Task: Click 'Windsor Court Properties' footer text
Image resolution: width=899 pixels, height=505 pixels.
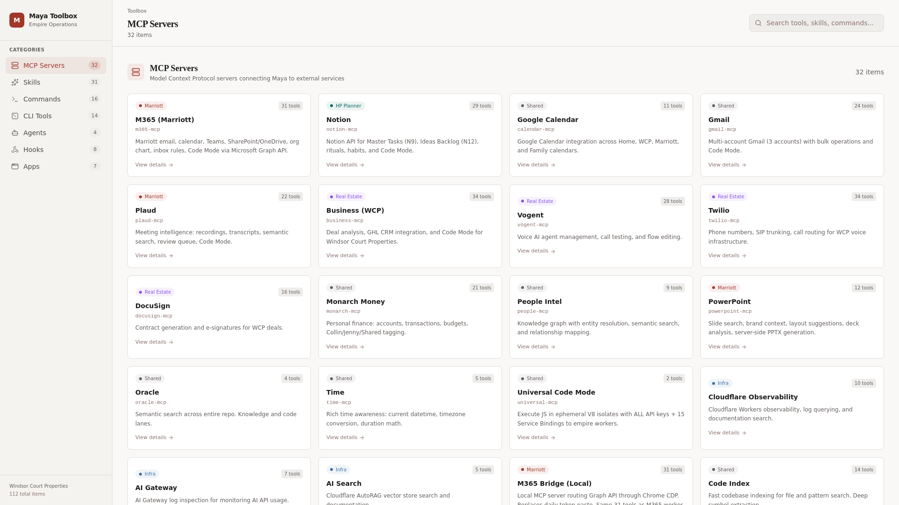Action: point(38,486)
